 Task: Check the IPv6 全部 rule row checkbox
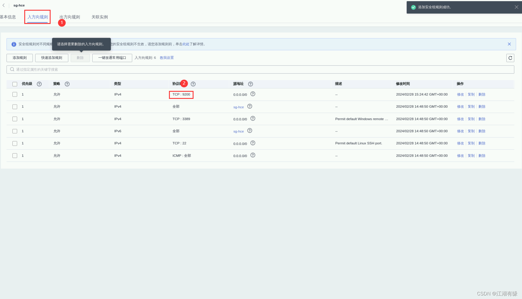[15, 131]
